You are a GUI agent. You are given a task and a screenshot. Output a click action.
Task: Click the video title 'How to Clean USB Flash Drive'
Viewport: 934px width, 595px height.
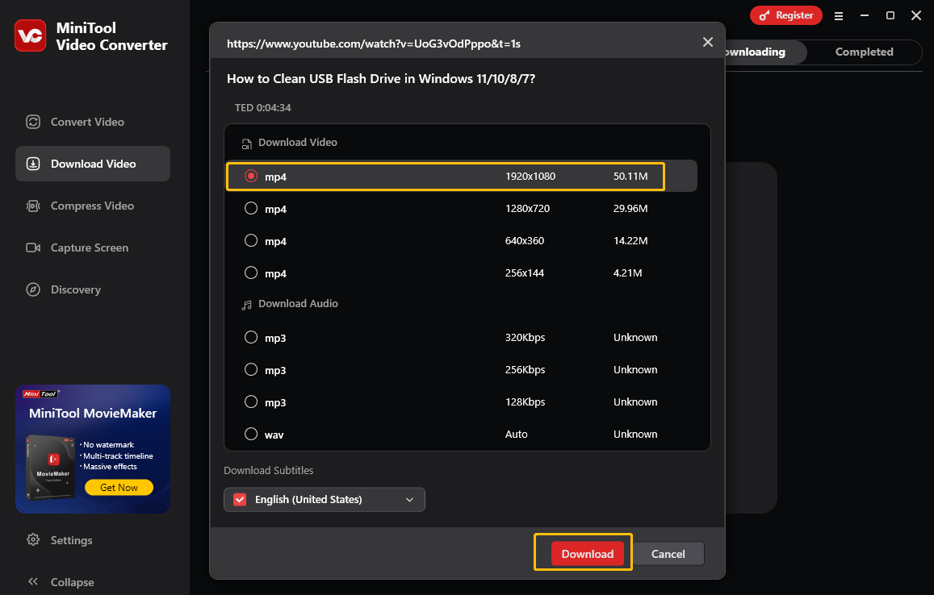381,78
